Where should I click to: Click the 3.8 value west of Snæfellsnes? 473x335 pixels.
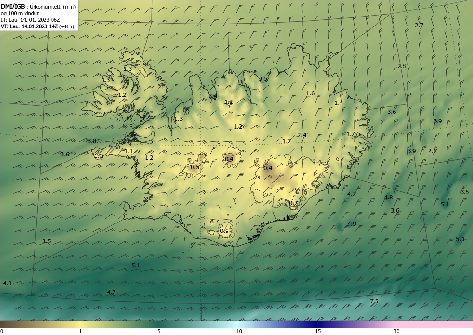pyautogui.click(x=92, y=141)
